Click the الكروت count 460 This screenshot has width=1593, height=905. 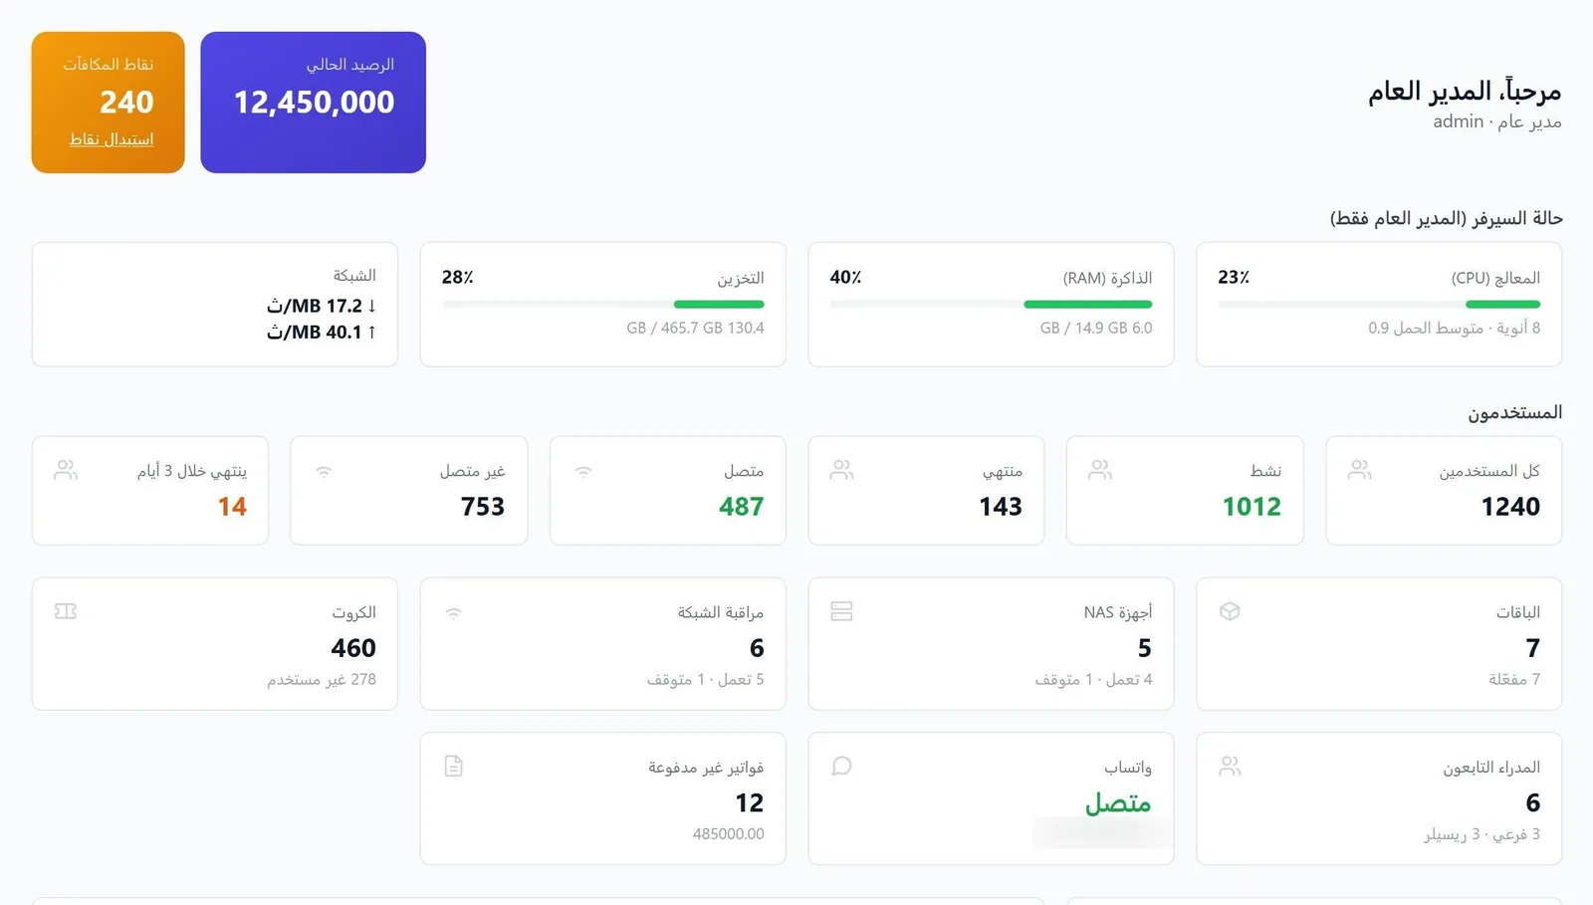pyautogui.click(x=353, y=648)
